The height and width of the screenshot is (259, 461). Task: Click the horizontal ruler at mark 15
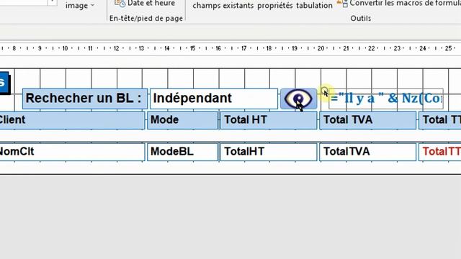tap(192, 48)
